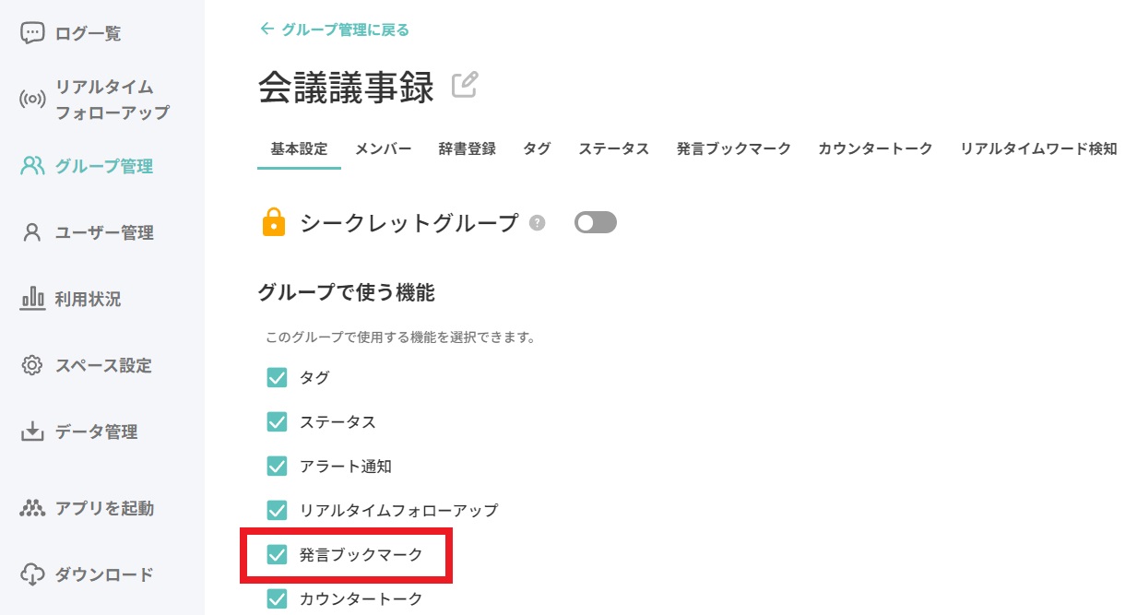Edit group name with pencil icon

[466, 85]
